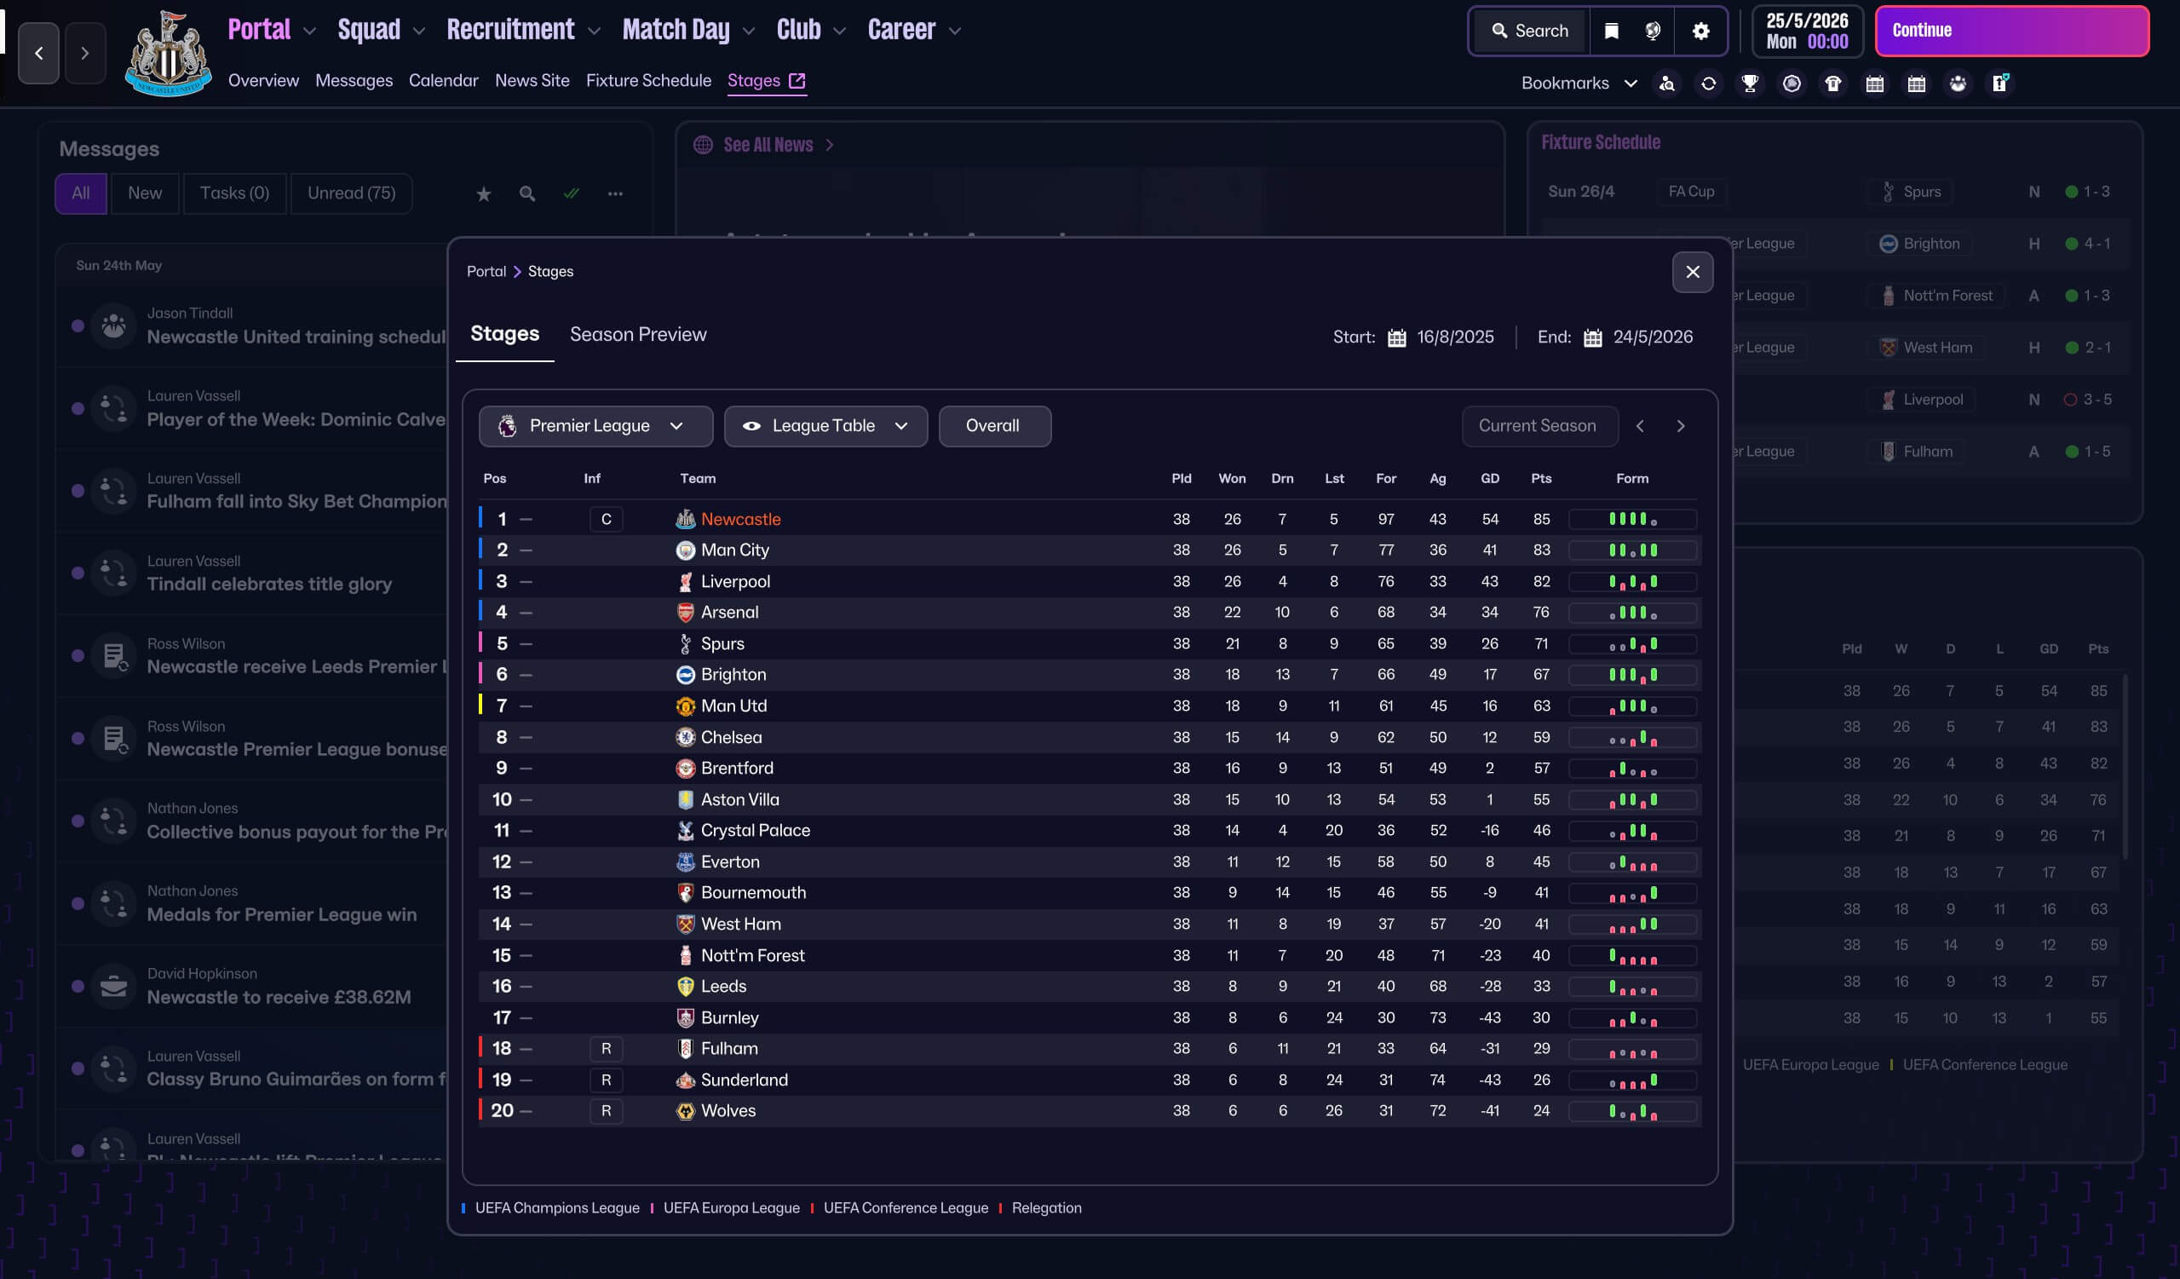
Task: Open the See All News link
Action: coord(768,145)
